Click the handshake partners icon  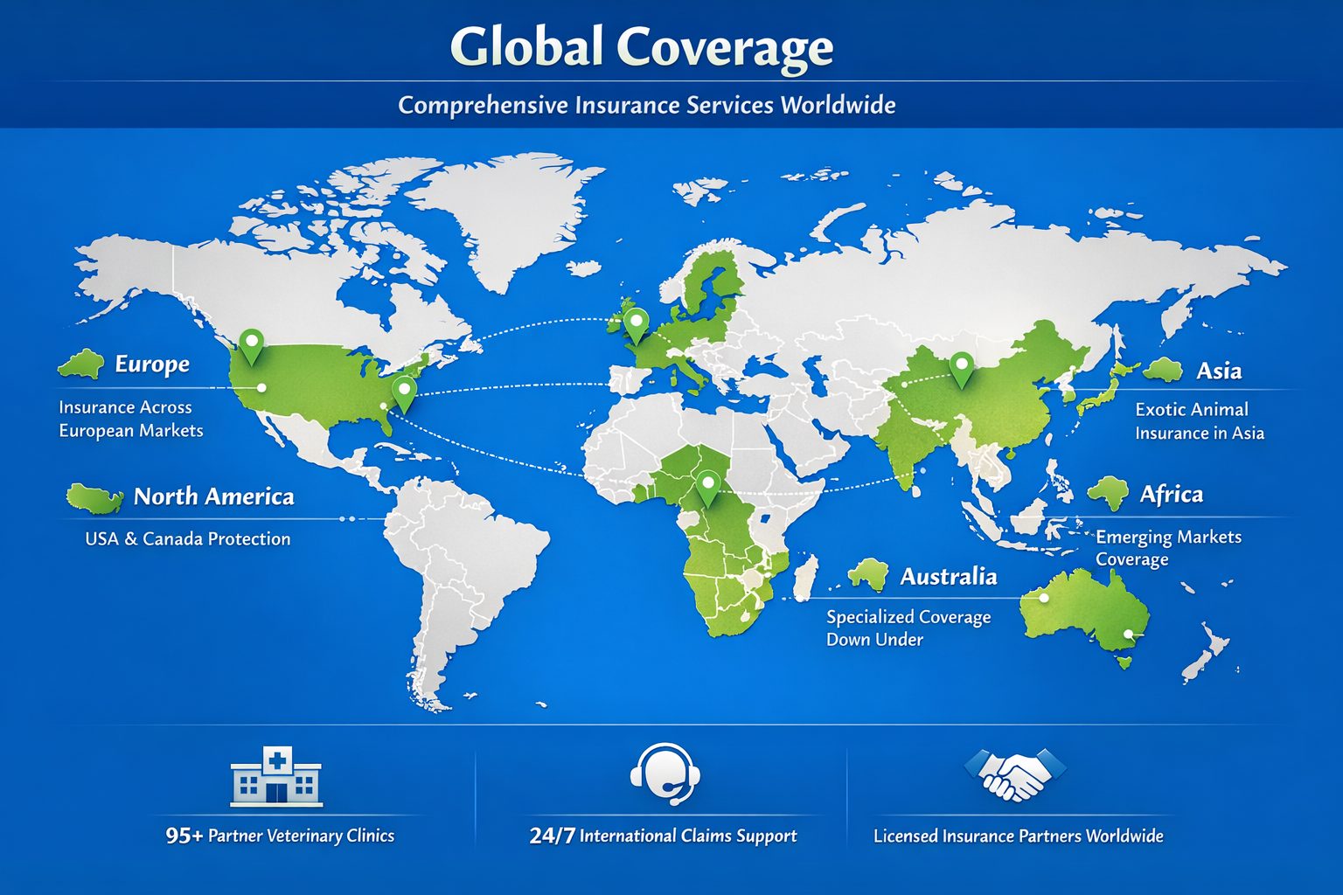(x=1015, y=774)
